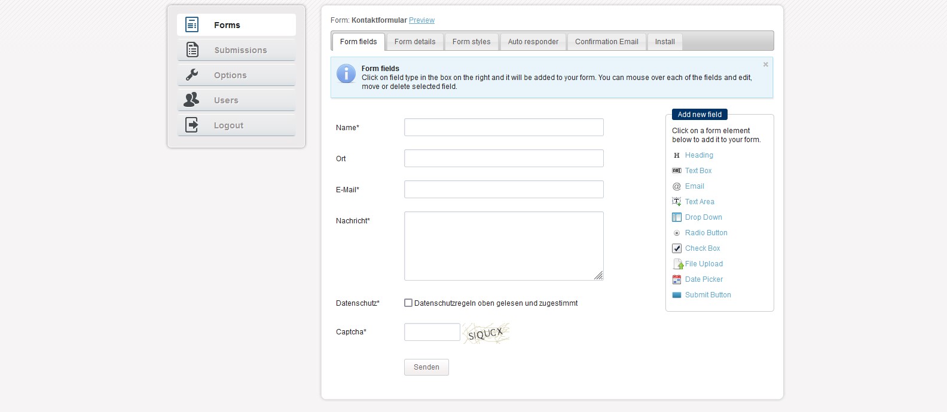The width and height of the screenshot is (947, 412).
Task: Add a Date Picker field link
Action: pyautogui.click(x=704, y=279)
